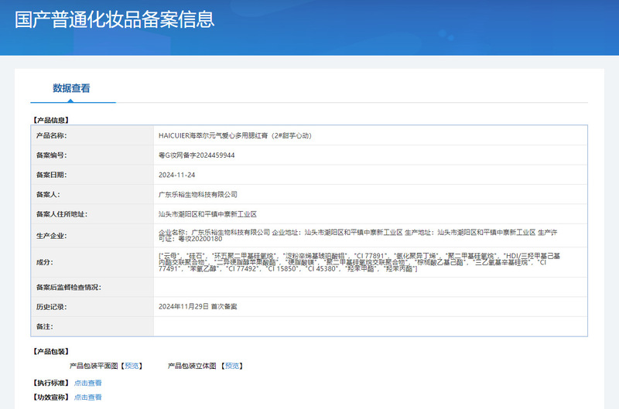Click the 备案人住所地址 row label
The height and width of the screenshot is (409, 619).
click(x=62, y=214)
